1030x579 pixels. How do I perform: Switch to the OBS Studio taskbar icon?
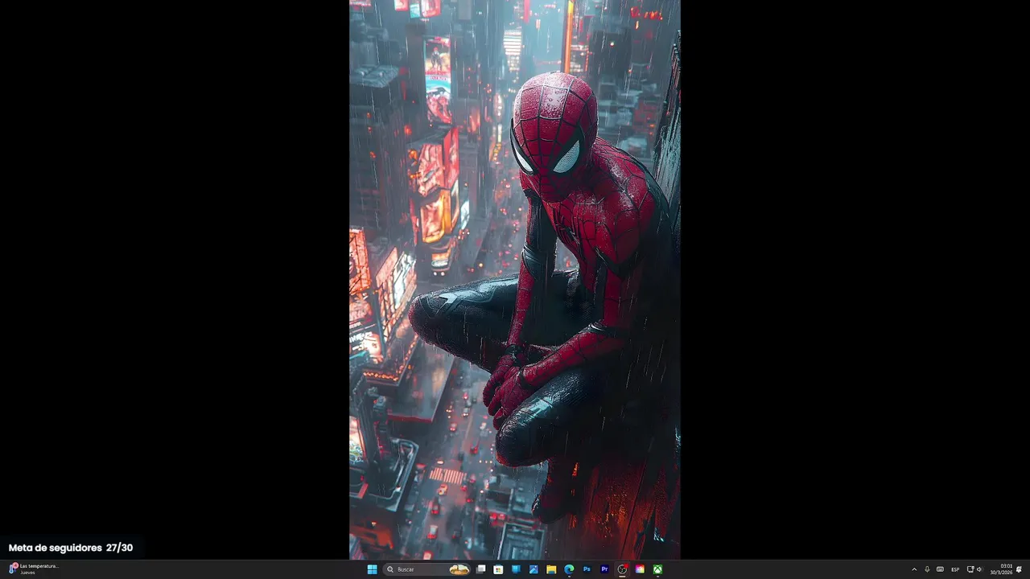(622, 569)
